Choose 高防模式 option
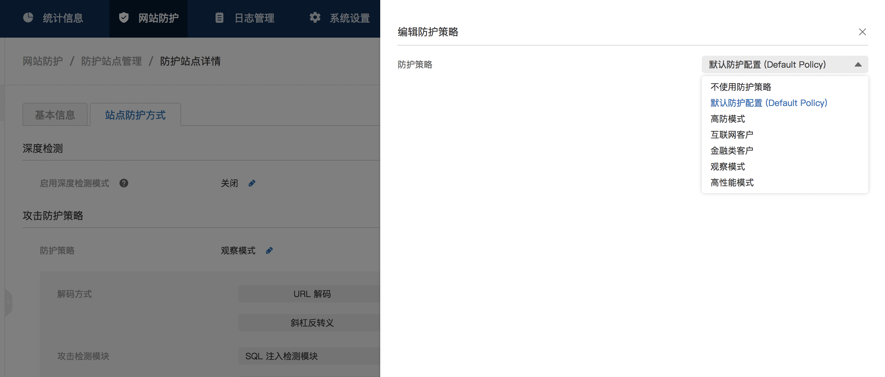Image resolution: width=885 pixels, height=377 pixels. click(727, 119)
